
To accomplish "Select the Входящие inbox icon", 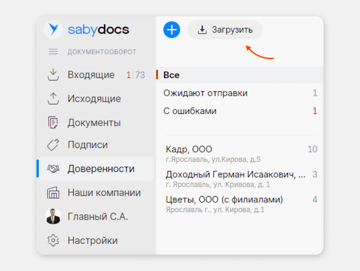I will (53, 75).
